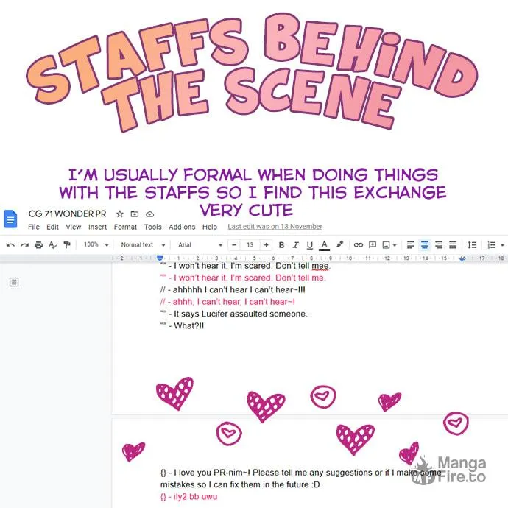
Task: Show the document outline panel
Action: (x=14, y=282)
